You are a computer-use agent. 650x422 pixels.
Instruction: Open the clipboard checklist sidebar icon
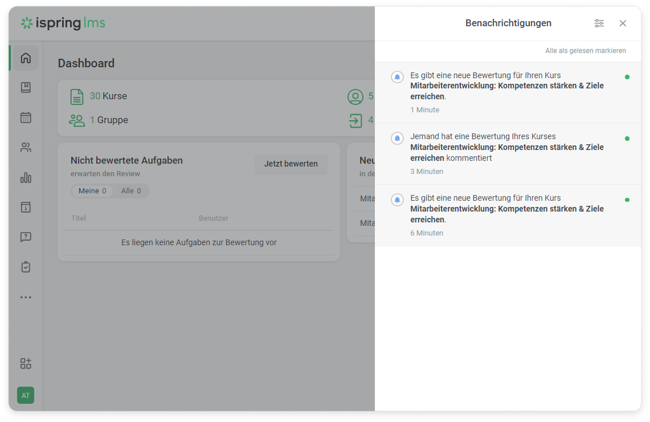point(26,267)
